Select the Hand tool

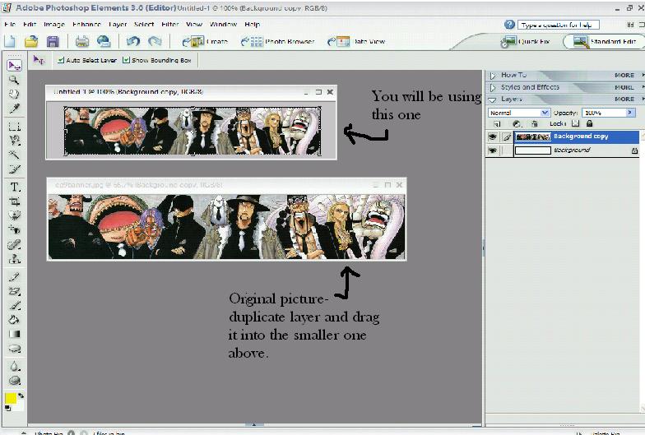(x=15, y=94)
